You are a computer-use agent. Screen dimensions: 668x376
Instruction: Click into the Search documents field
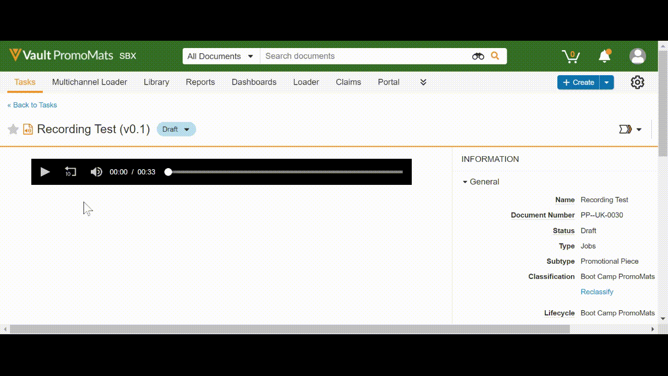point(365,56)
